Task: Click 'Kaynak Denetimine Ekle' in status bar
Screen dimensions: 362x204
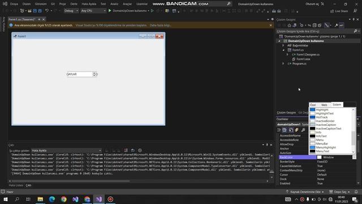Action: point(305,192)
